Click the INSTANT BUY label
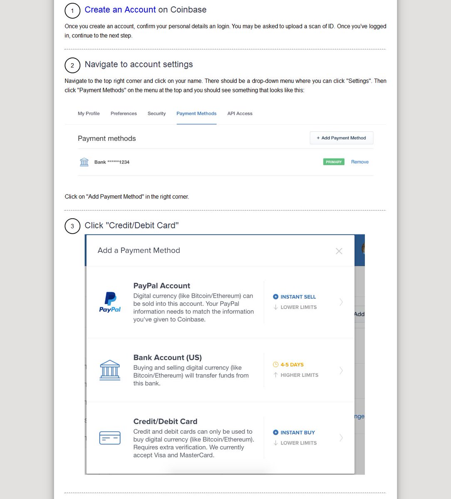This screenshot has height=499, width=451. (297, 432)
